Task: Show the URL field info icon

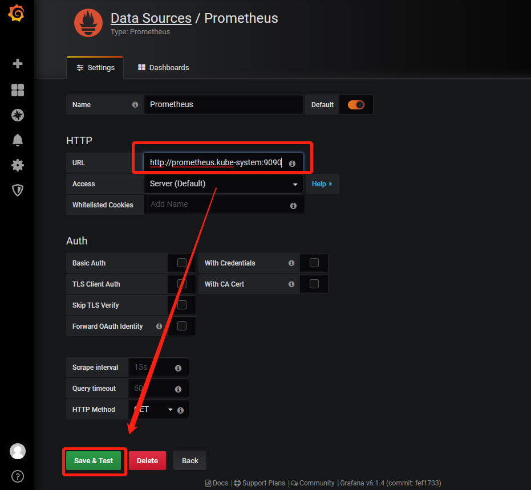Action: coord(292,164)
